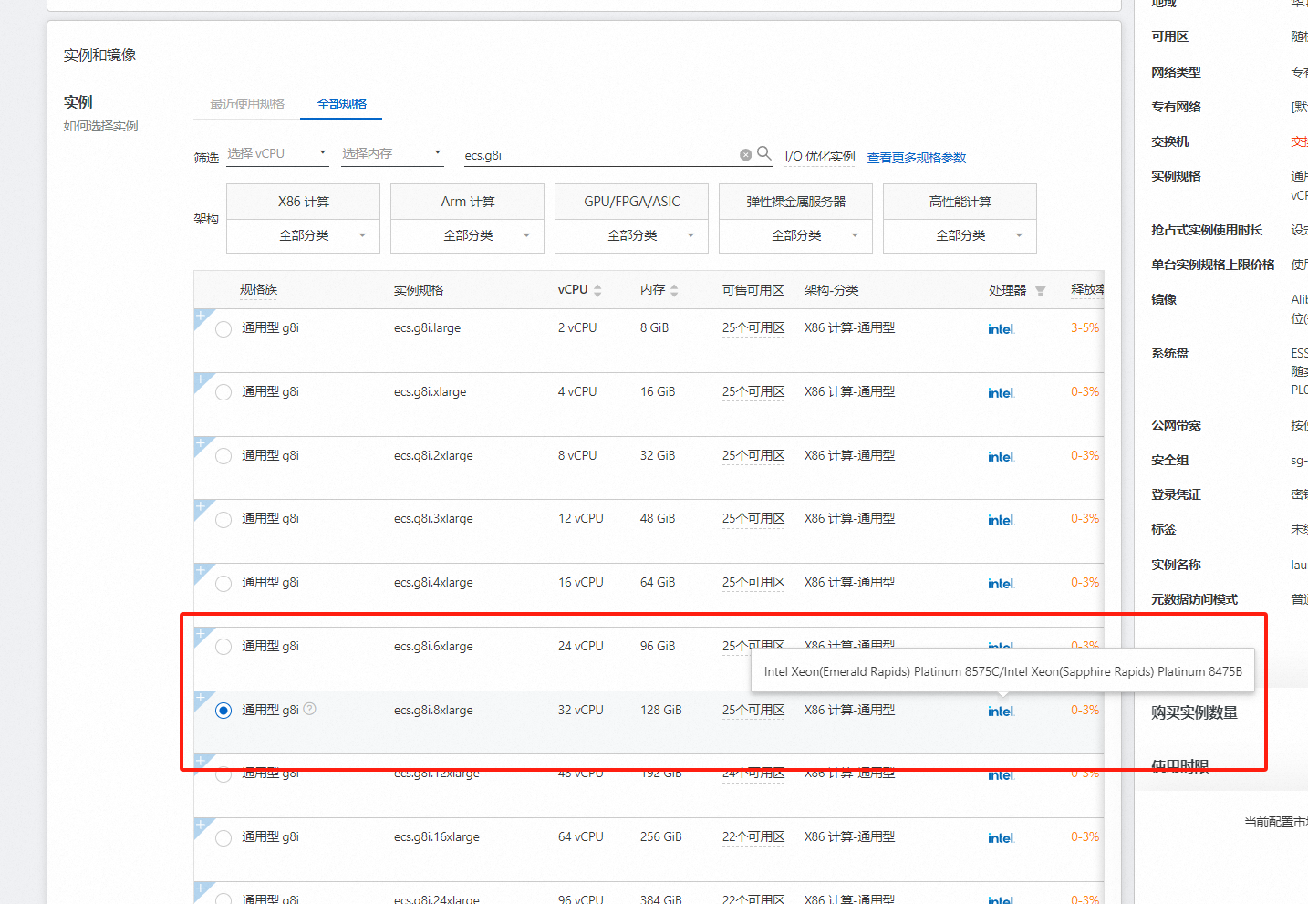This screenshot has width=1308, height=904.
Task: Expand plus corner of ecs.g8i.2xlarge row
Action: coord(201,443)
